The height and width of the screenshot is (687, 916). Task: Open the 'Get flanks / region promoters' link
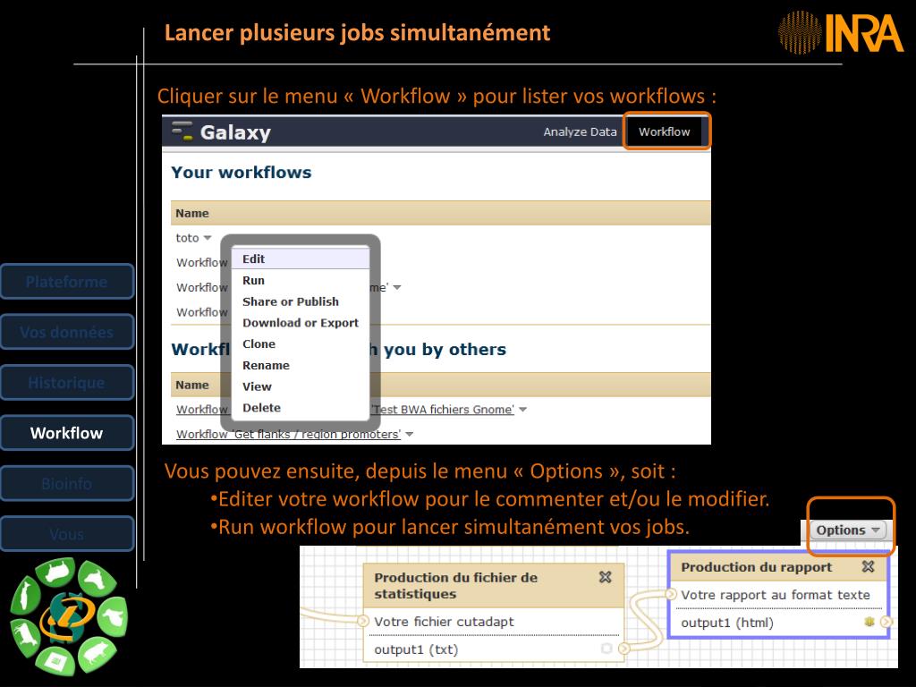coord(289,434)
